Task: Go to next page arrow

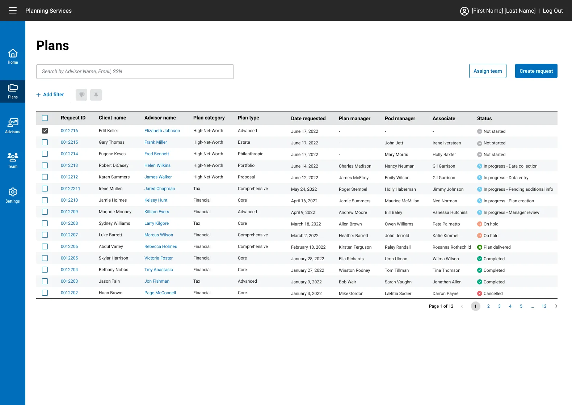Action: click(556, 307)
